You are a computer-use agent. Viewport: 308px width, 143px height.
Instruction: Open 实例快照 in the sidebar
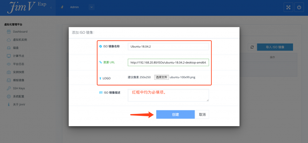point(18,72)
